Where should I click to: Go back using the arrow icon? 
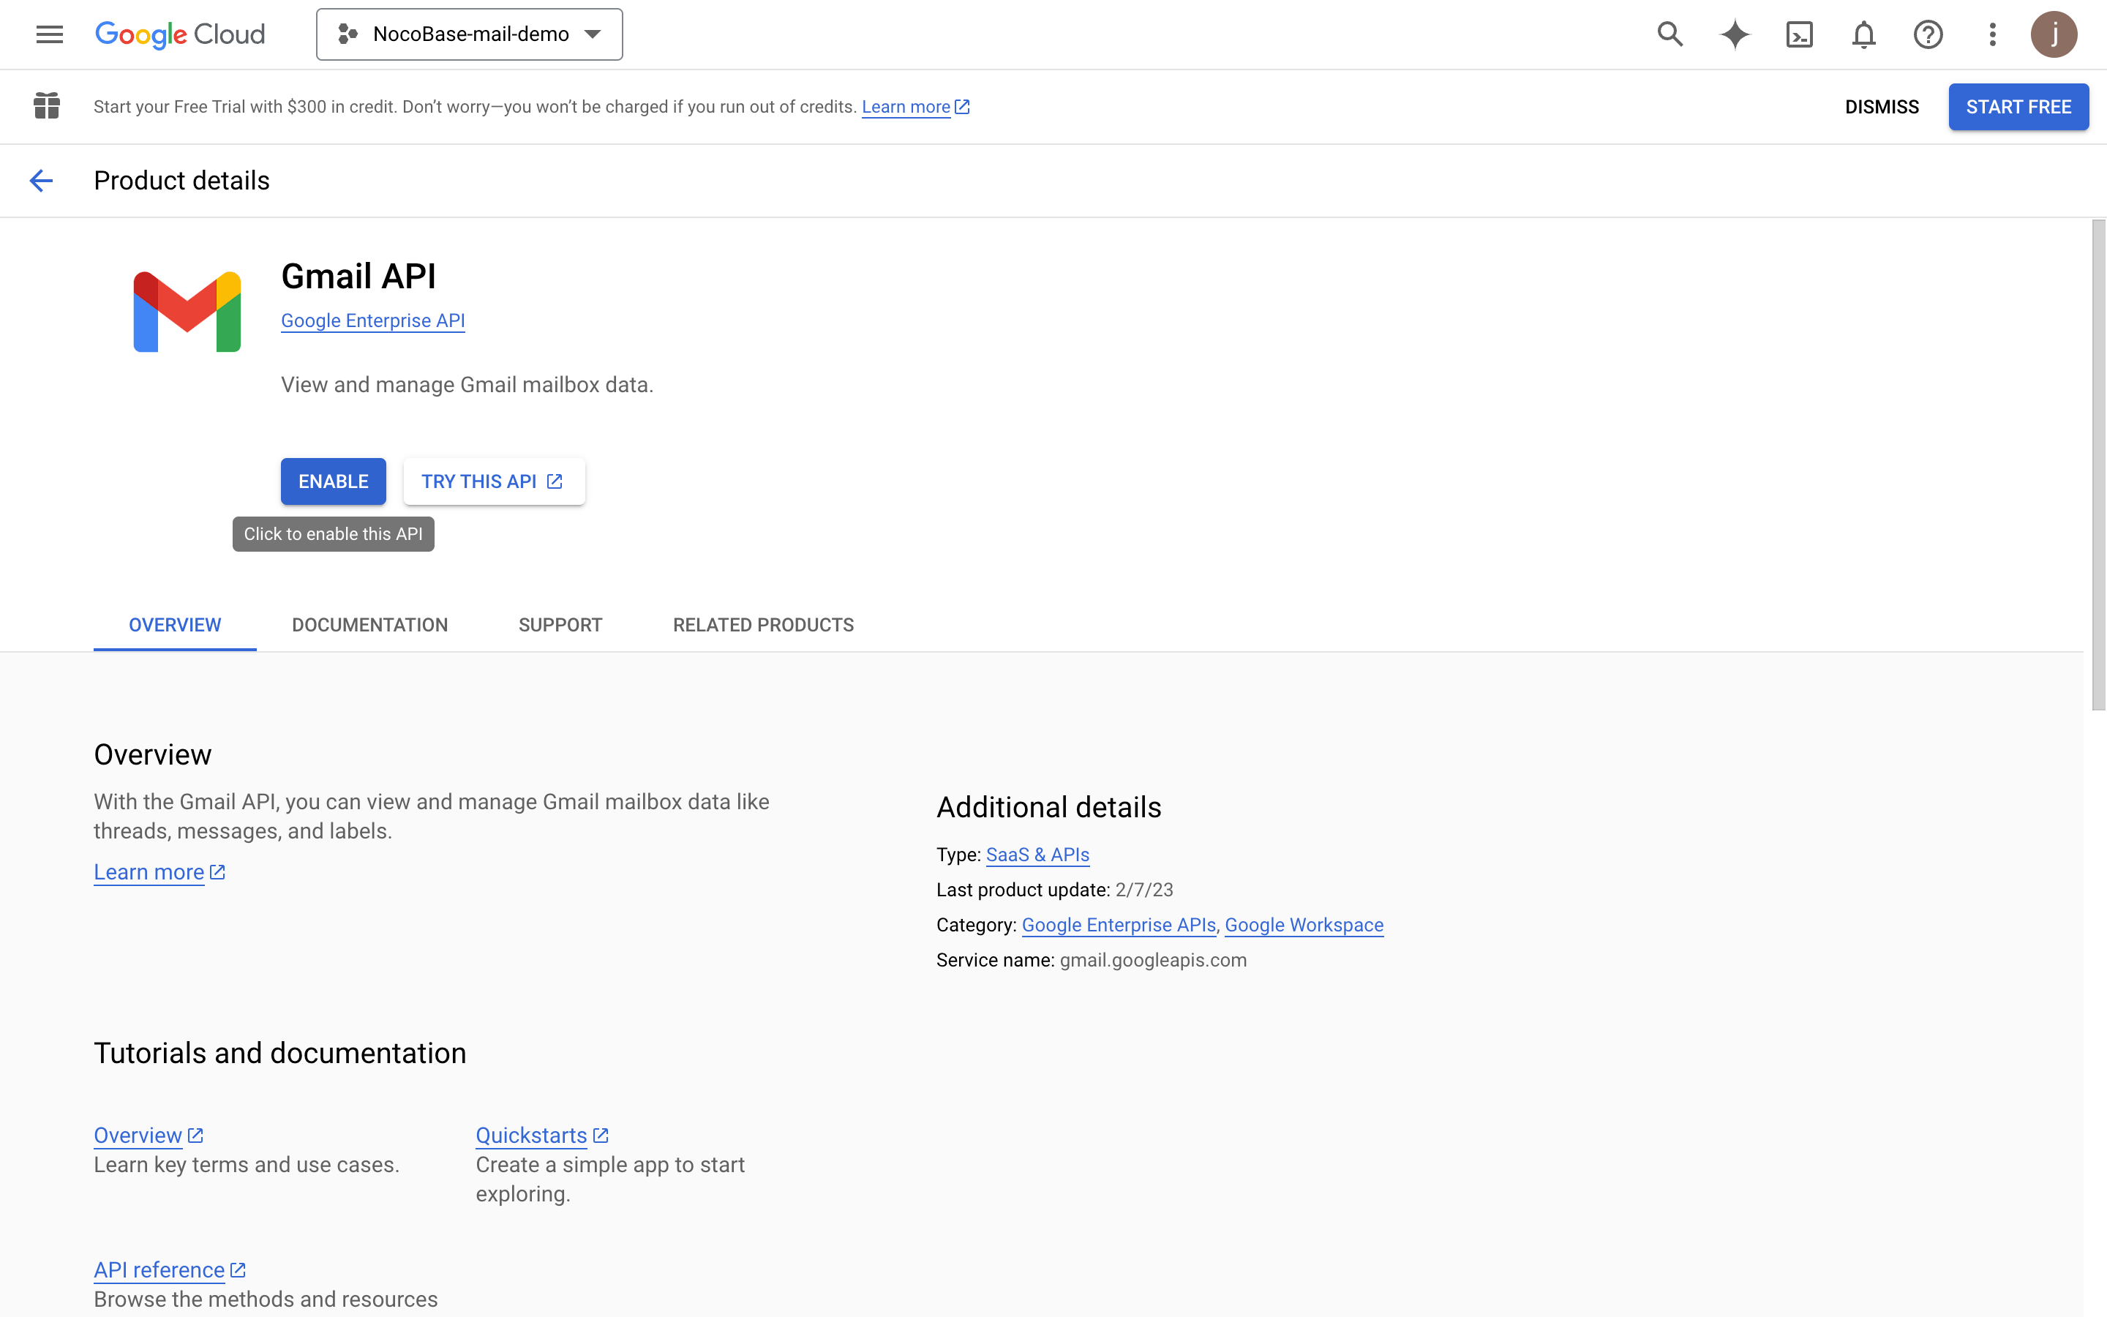(41, 180)
